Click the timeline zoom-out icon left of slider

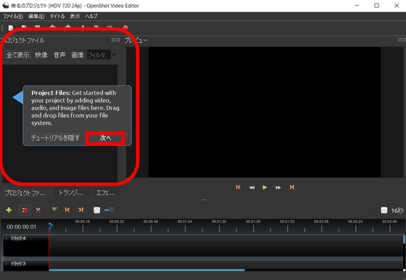[97, 210]
